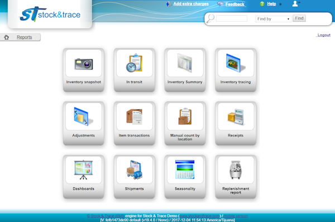Open the Adjustments report icon

[x=83, y=116]
